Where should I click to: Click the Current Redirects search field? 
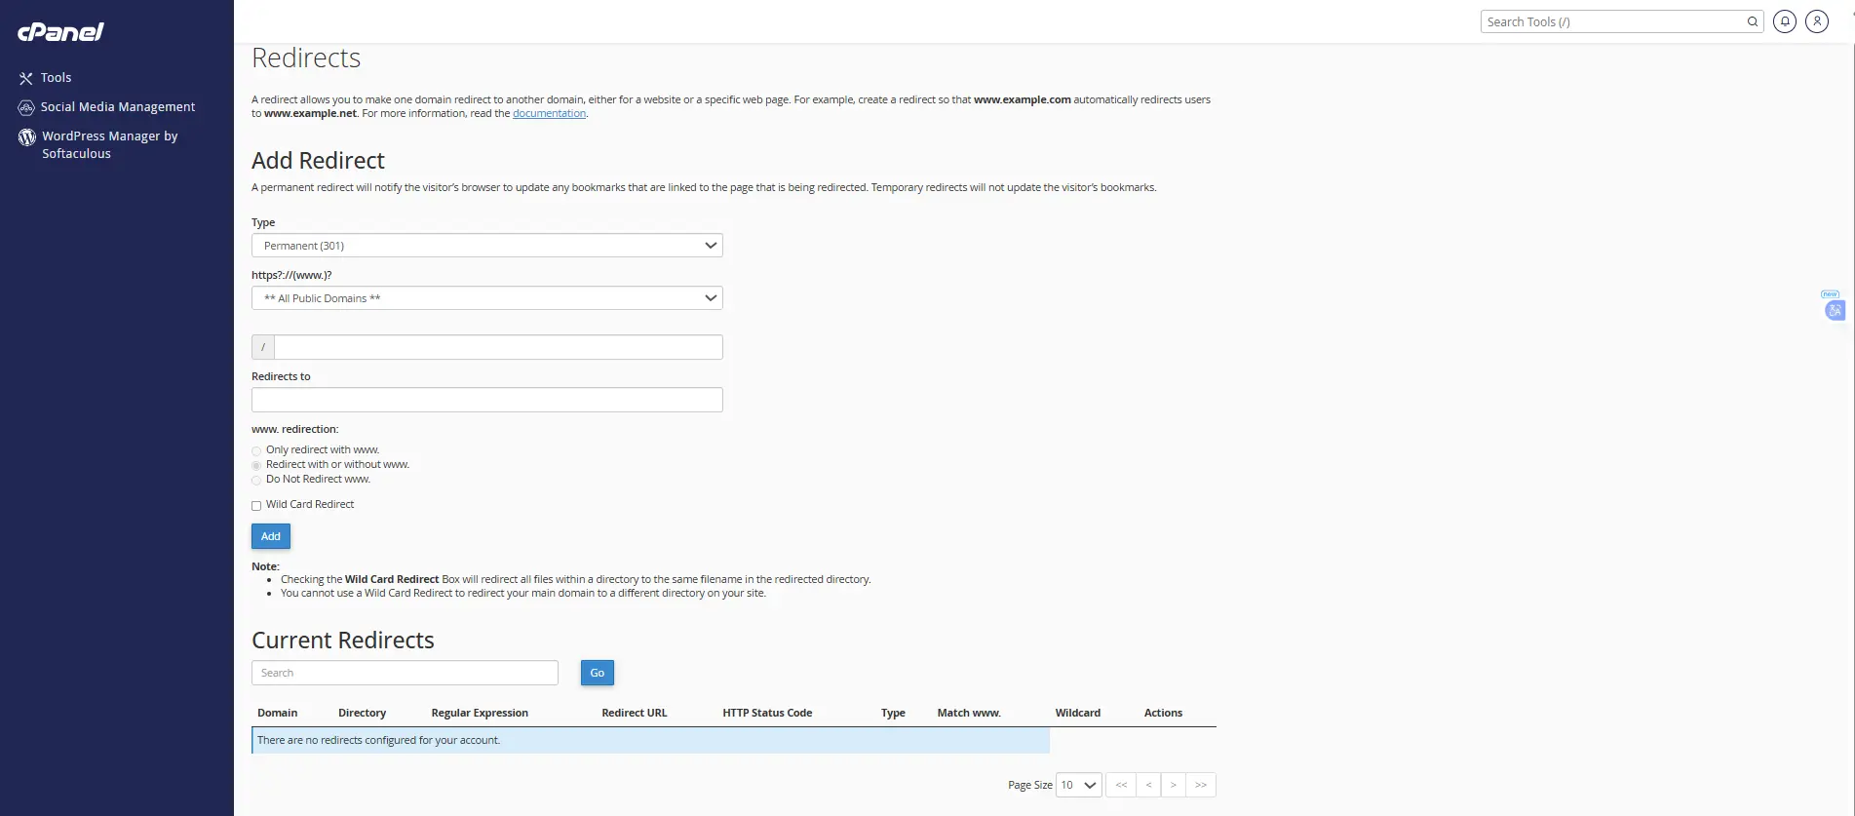click(x=406, y=673)
